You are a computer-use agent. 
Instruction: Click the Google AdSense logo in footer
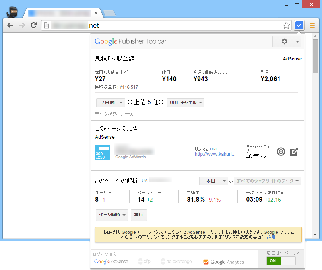pyautogui.click(x=111, y=261)
